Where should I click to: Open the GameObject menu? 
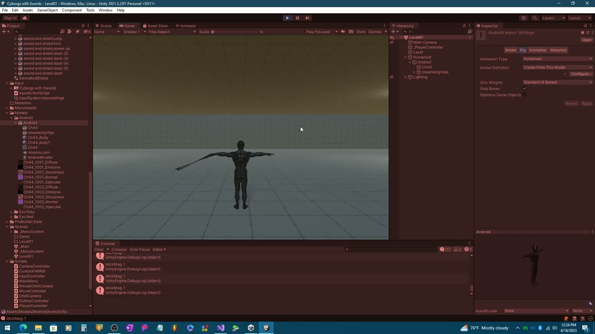[47, 10]
